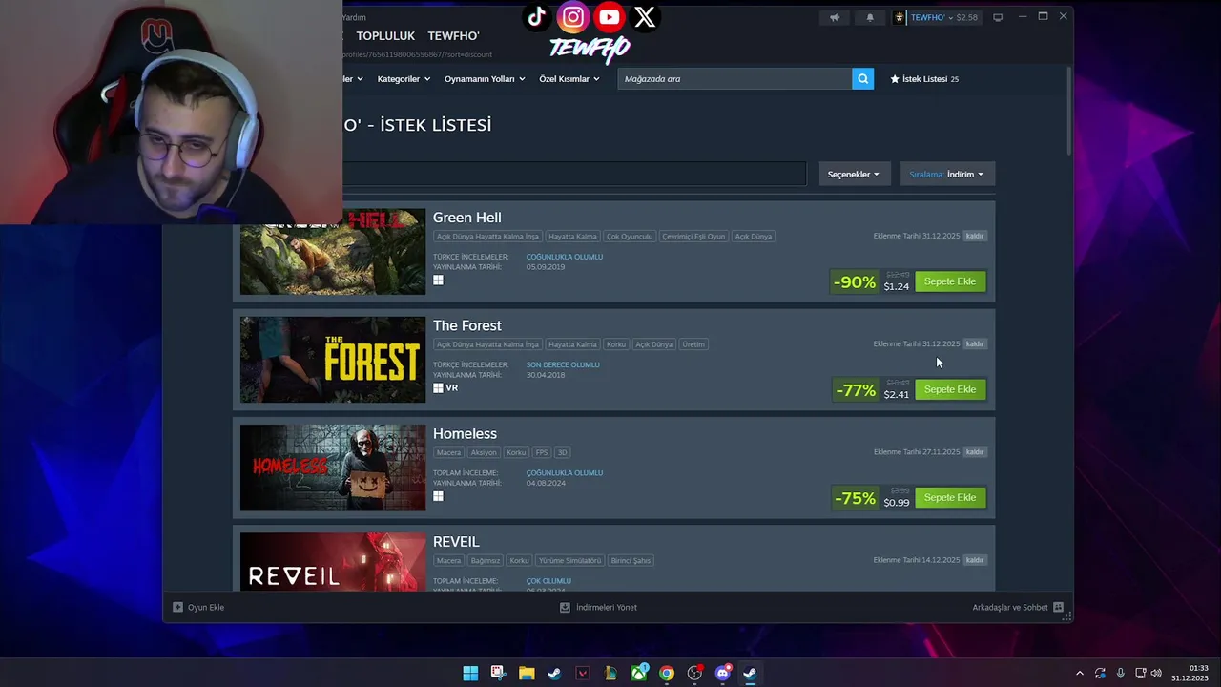1221x687 pixels.
Task: Click the Green Hell cover thumbnail
Action: pyautogui.click(x=333, y=252)
